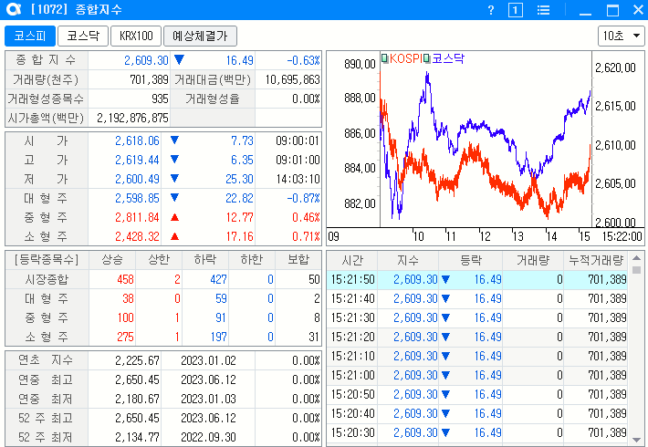
Task: Select the 15:20:30 row time cell
Action: [x=352, y=432]
